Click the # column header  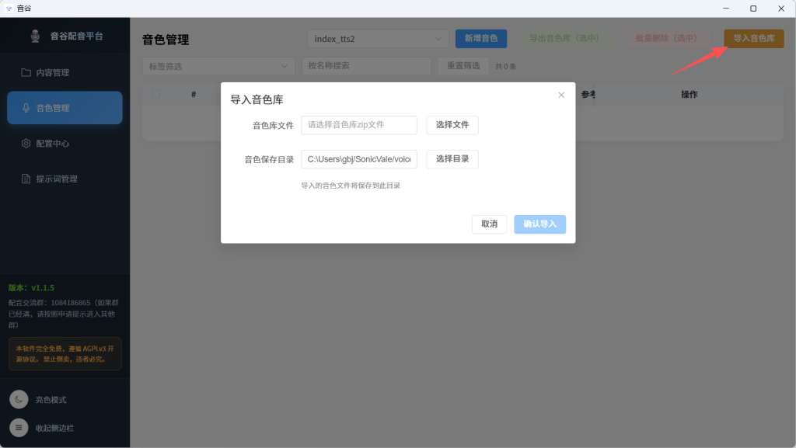coord(194,94)
